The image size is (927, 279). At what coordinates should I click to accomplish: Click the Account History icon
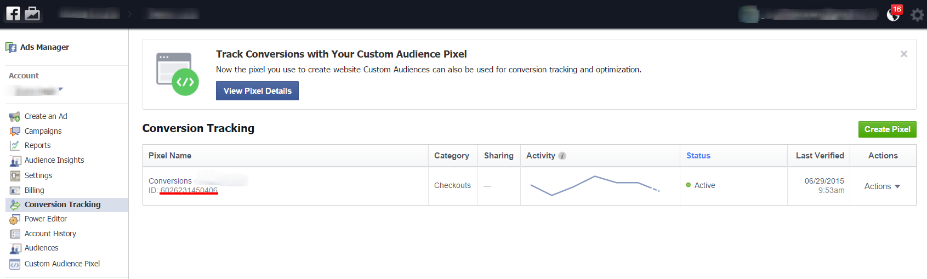[x=15, y=234]
